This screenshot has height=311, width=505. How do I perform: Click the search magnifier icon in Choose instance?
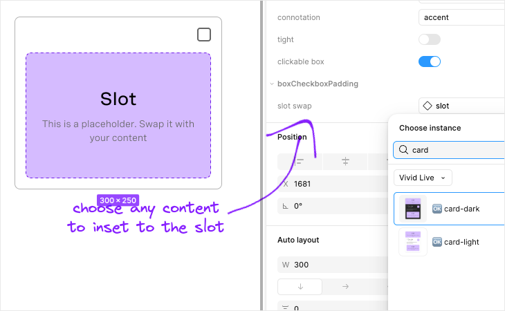click(403, 149)
